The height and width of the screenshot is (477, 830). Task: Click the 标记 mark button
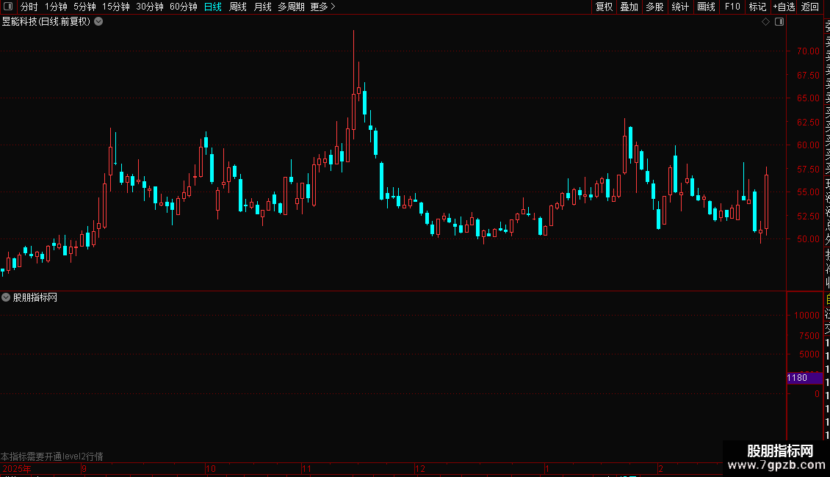[757, 7]
